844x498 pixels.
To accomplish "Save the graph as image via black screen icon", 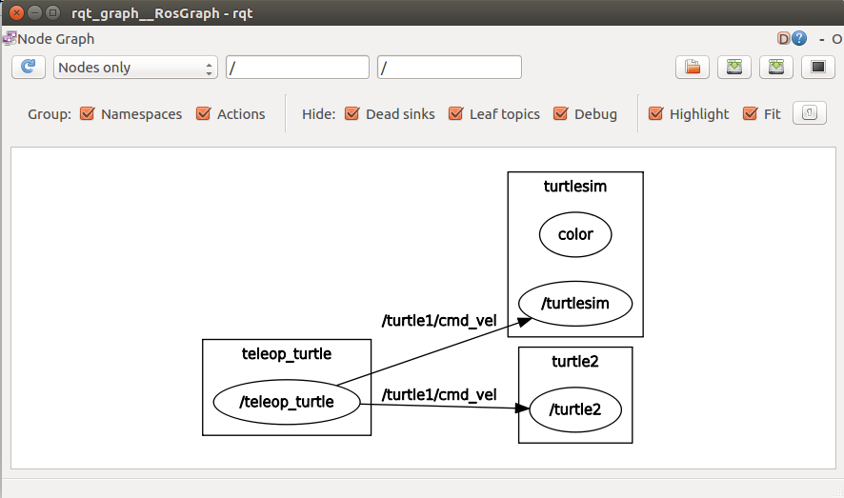I will click(817, 67).
